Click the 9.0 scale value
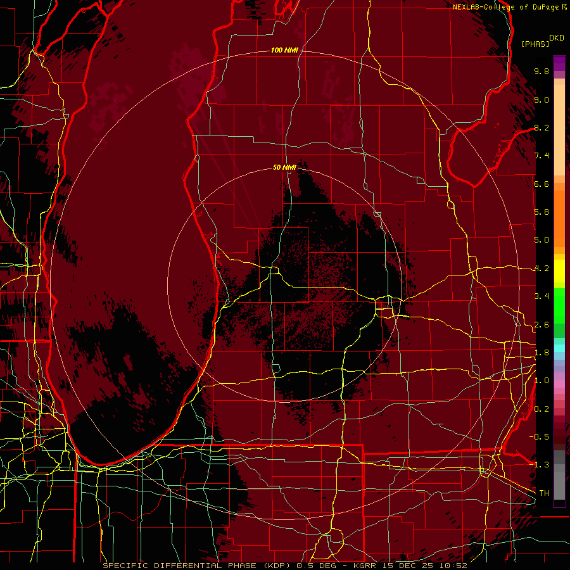This screenshot has width=570, height=570. (x=541, y=99)
